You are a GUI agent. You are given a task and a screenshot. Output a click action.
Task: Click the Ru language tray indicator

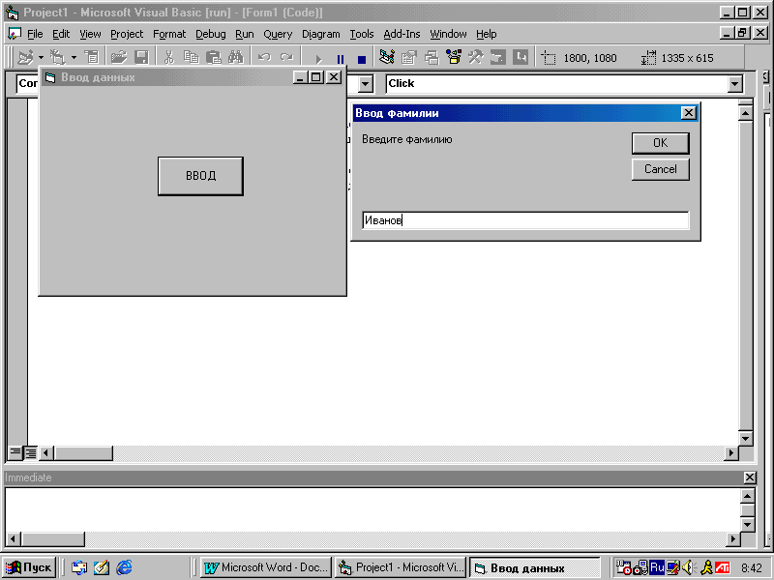point(657,567)
